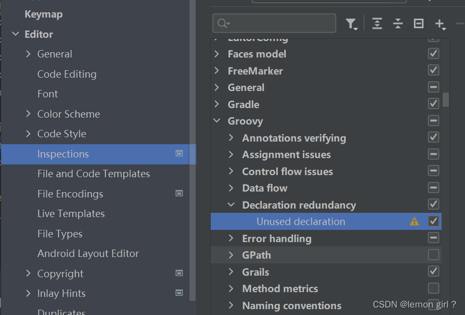Click the Expand All tree icon
The height and width of the screenshot is (315, 465).
click(377, 23)
